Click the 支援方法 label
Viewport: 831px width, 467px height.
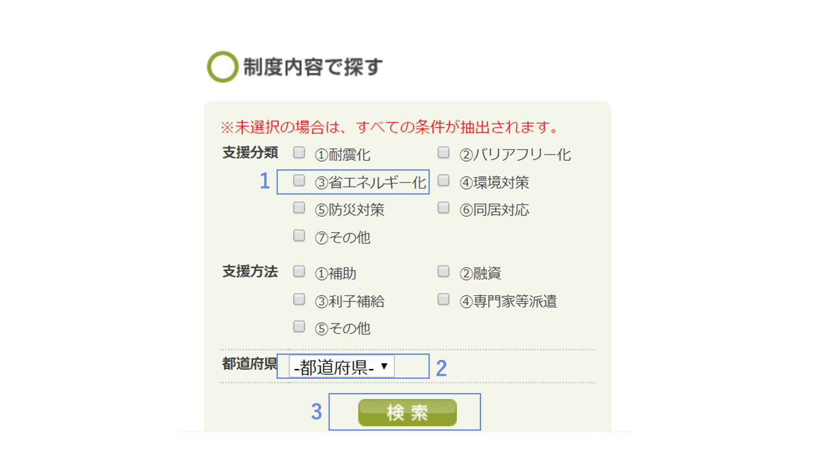coord(250,272)
